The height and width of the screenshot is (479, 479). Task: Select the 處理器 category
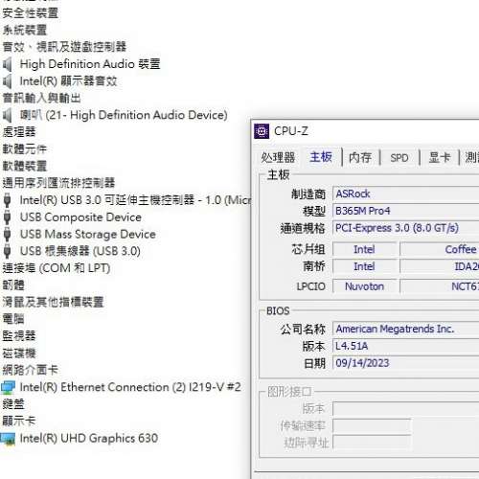pyautogui.click(x=19, y=132)
